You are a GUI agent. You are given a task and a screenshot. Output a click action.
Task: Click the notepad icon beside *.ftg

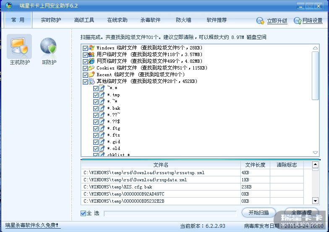tap(102, 128)
